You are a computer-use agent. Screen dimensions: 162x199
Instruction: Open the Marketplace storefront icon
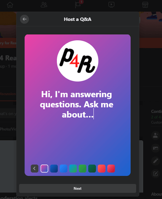(145, 5)
